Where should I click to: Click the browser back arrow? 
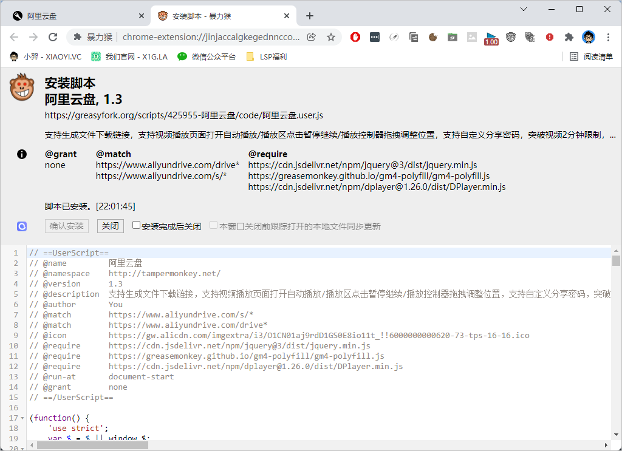14,37
